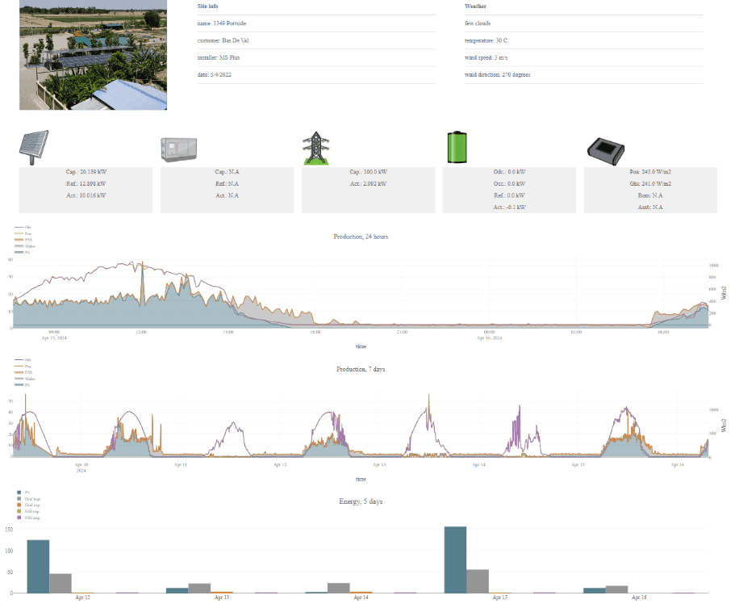Toggle Mains trace in 24 hours legend

click(x=25, y=245)
